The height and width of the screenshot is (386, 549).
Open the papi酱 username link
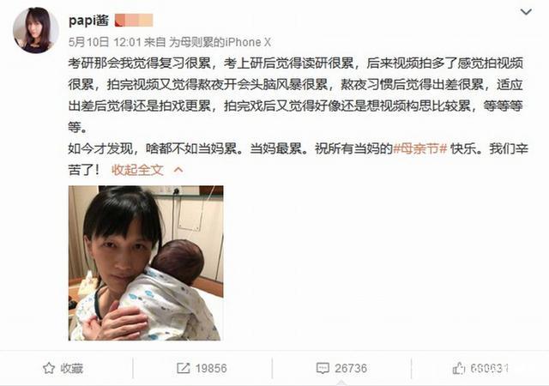point(88,20)
